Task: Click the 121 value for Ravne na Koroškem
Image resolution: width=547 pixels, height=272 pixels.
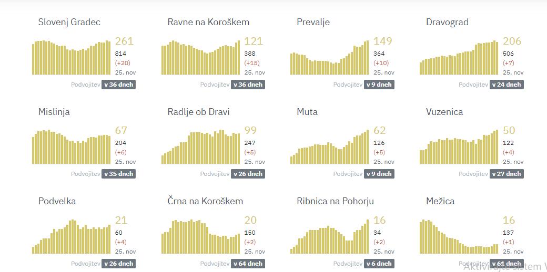Action: point(253,41)
